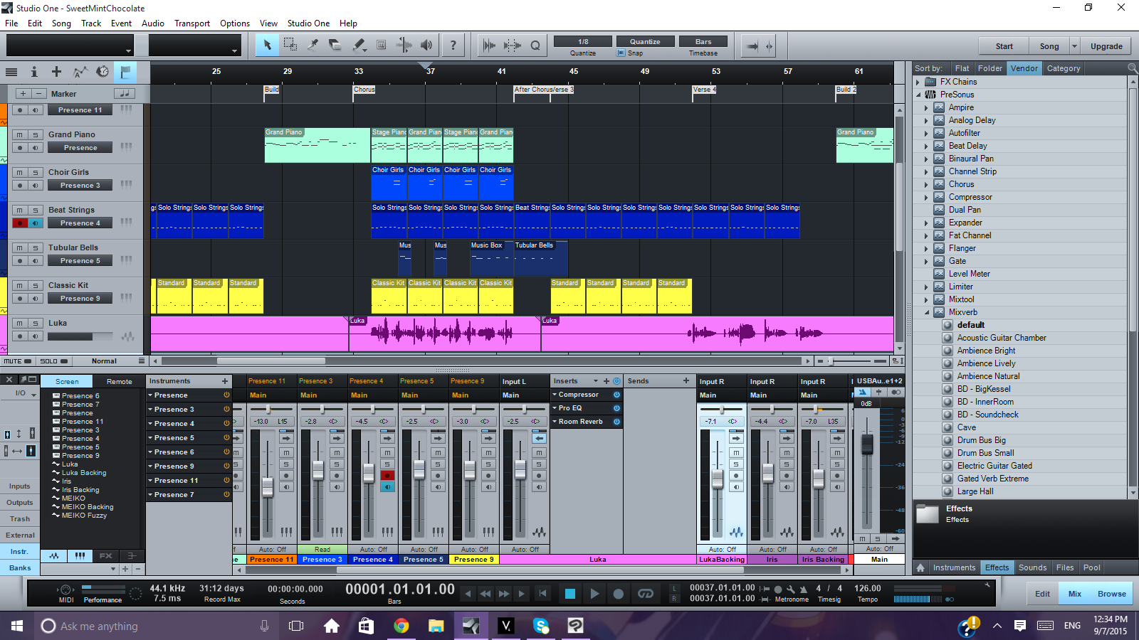Click the Play transport button
Screen dimensions: 1139x640
pos(594,594)
